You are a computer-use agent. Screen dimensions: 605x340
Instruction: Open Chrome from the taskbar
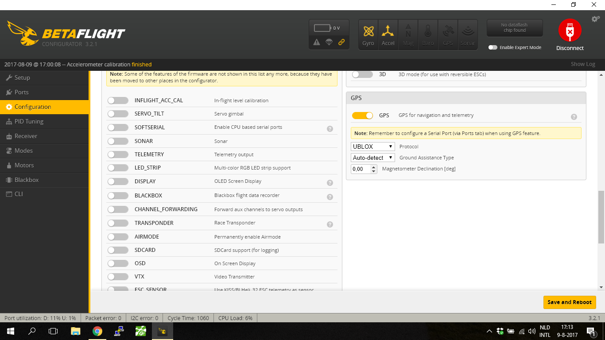(97, 331)
